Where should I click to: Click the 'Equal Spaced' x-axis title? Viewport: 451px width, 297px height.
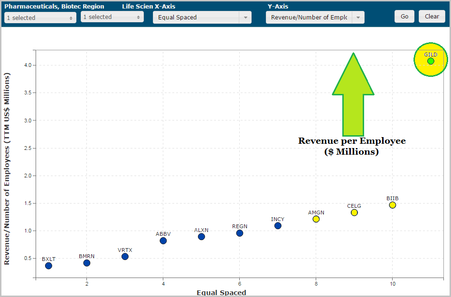222,293
